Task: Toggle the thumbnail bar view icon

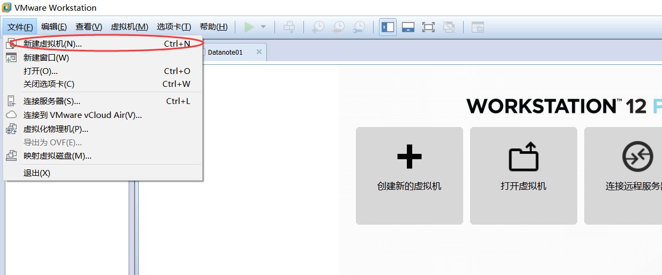Action: coord(408,27)
